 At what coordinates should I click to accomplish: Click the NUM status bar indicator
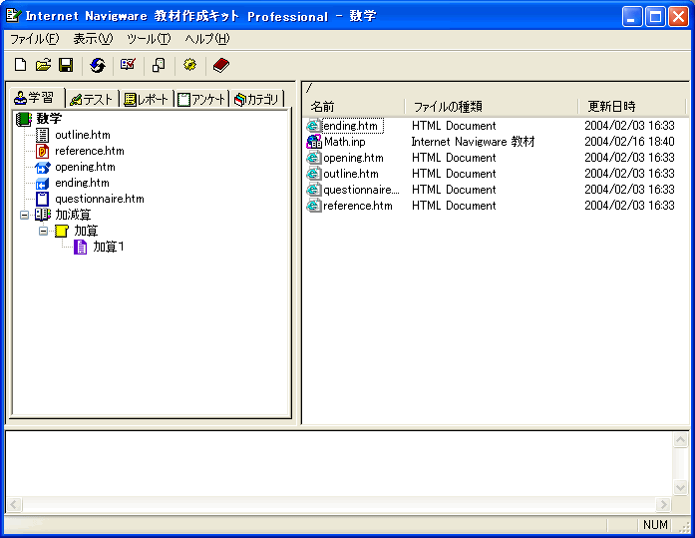coord(655,525)
